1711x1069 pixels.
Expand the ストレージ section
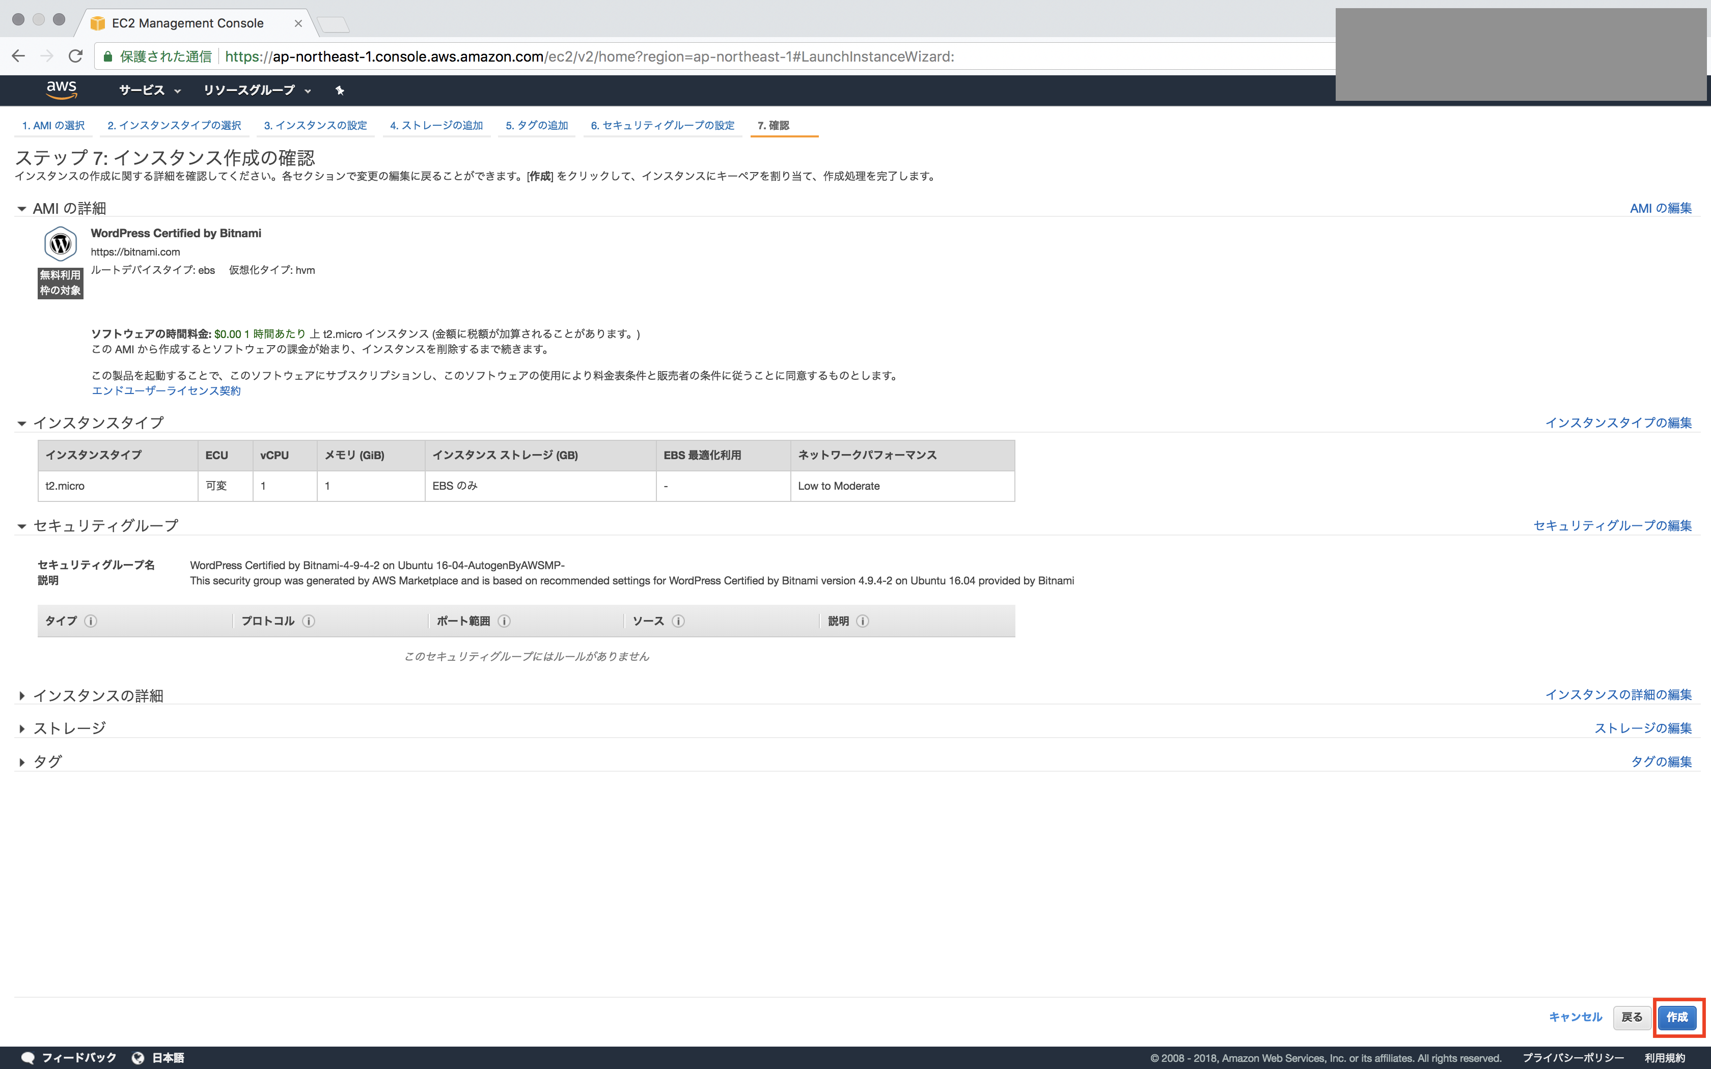click(x=22, y=728)
